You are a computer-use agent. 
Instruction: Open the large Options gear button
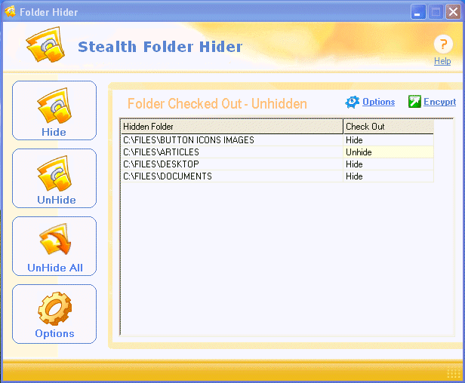click(54, 314)
